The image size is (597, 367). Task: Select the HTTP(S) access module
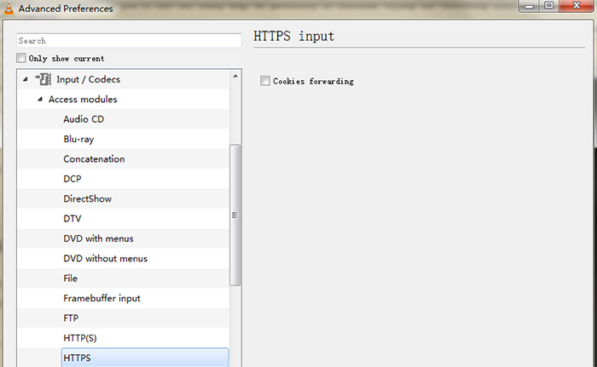coord(80,338)
